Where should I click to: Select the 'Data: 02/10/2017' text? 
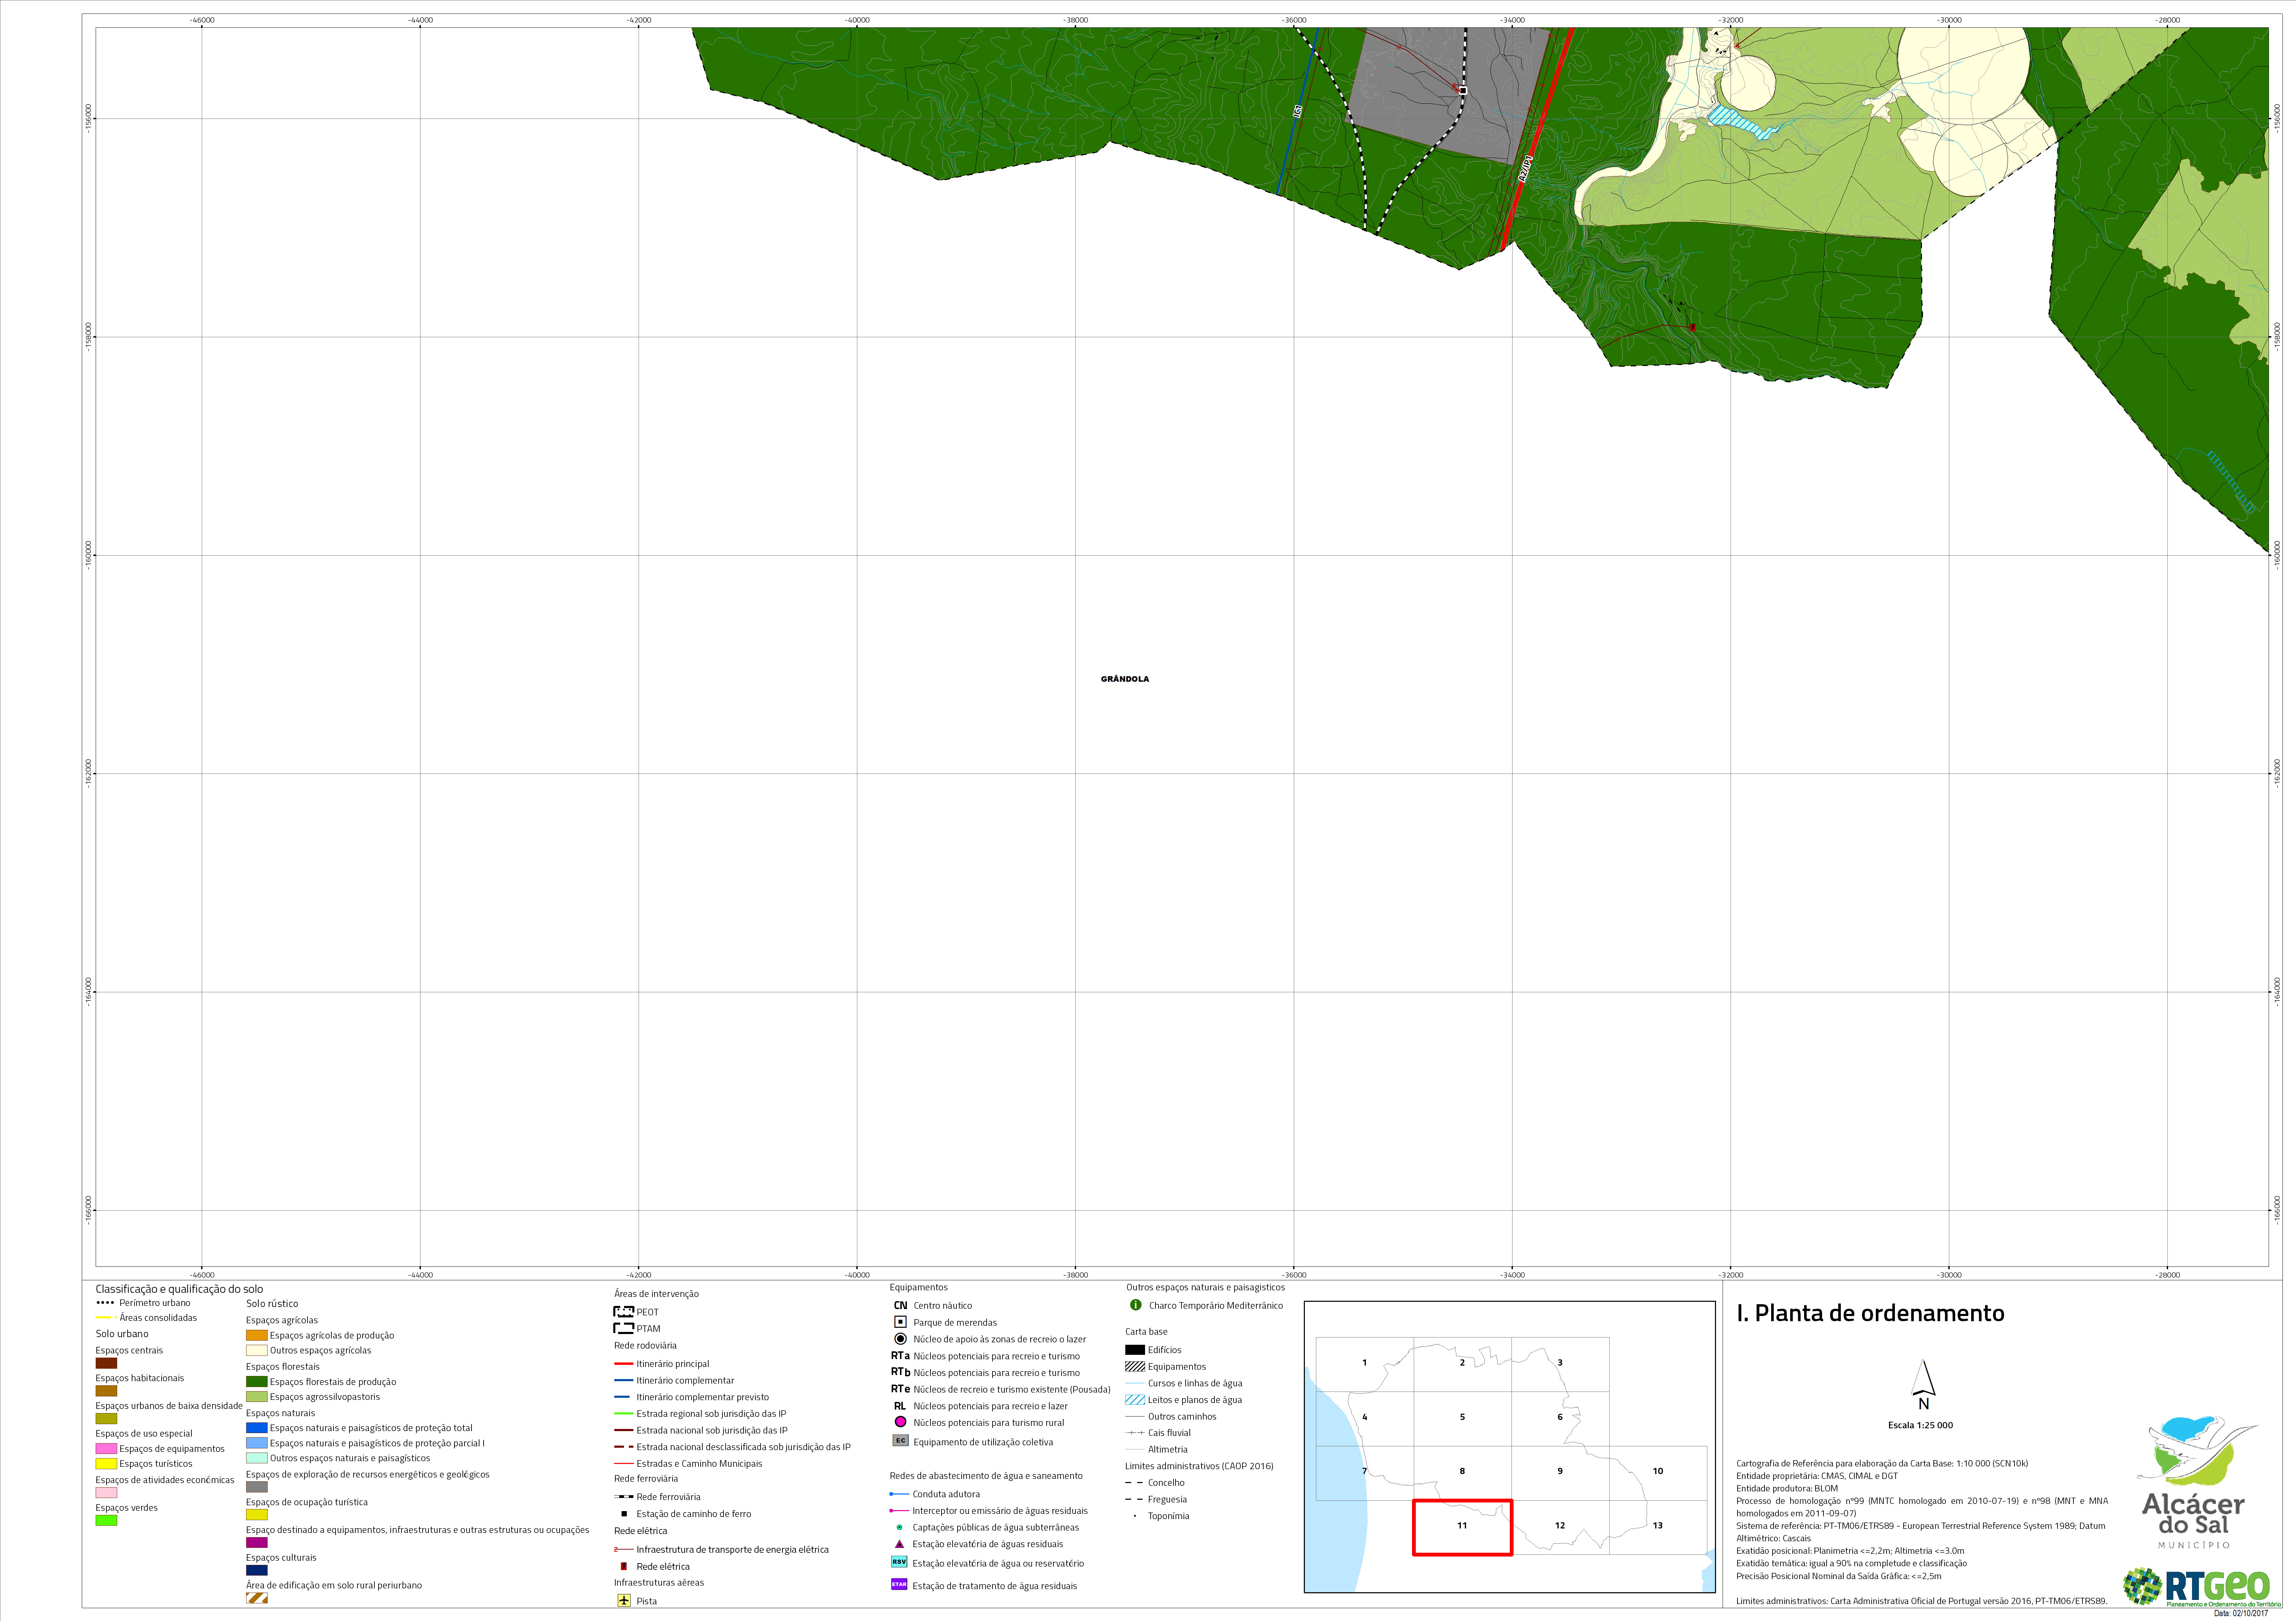2241,1613
